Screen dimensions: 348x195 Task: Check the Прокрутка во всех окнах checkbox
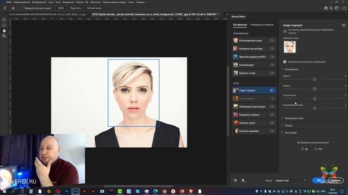pos(22,8)
